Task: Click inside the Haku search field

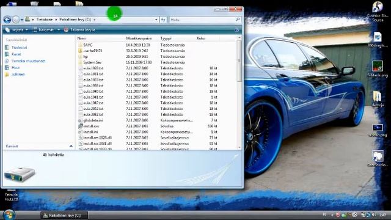Action: (x=202, y=20)
